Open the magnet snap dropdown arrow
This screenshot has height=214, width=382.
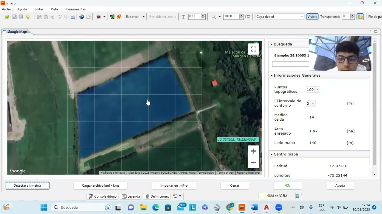pos(104,17)
